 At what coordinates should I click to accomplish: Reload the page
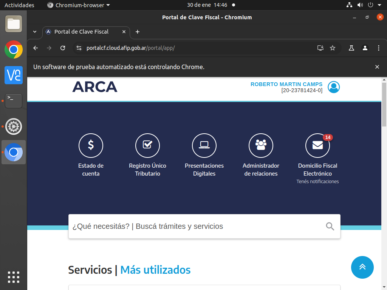63,48
